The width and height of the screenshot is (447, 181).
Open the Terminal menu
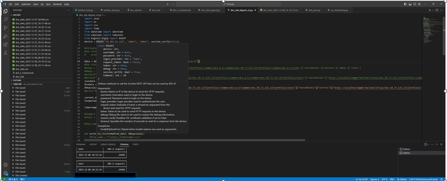[57, 4]
